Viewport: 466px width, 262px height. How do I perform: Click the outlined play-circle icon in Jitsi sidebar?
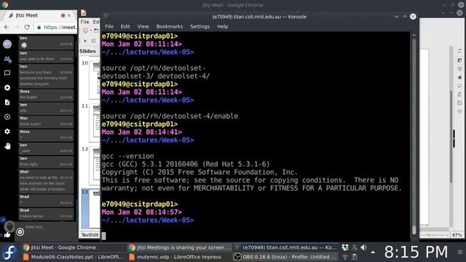tap(7, 116)
